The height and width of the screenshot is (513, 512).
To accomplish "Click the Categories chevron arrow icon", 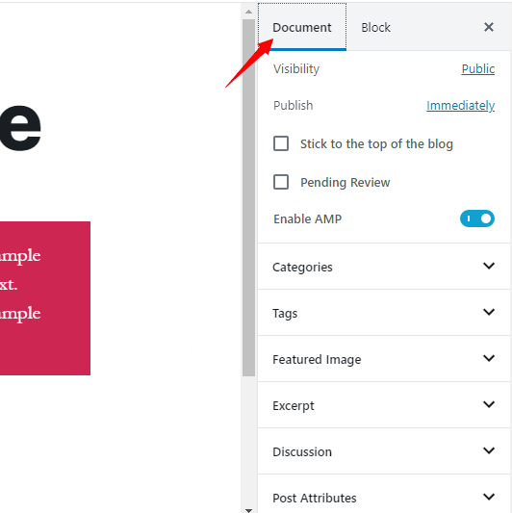I will pos(489,266).
